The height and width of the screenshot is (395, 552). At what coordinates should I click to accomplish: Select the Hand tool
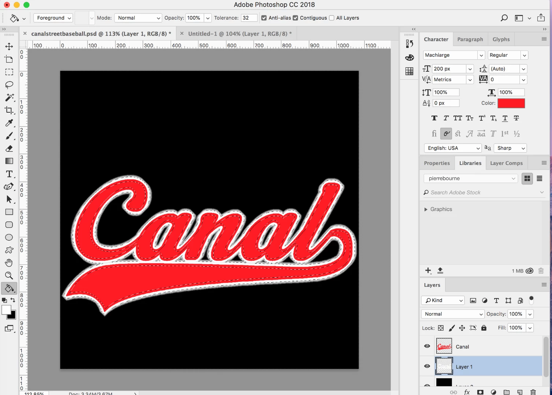pos(9,263)
